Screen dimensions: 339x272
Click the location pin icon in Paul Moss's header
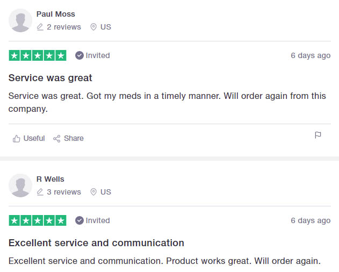(x=93, y=27)
